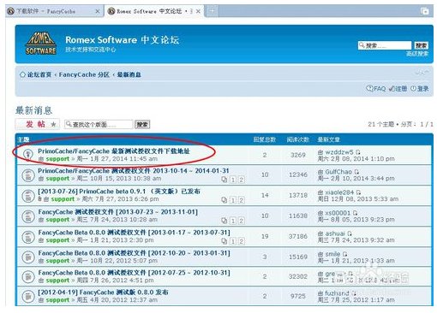View latest post icon beside smile
Image resolution: width=437 pixels, height=313 pixels.
(x=345, y=254)
